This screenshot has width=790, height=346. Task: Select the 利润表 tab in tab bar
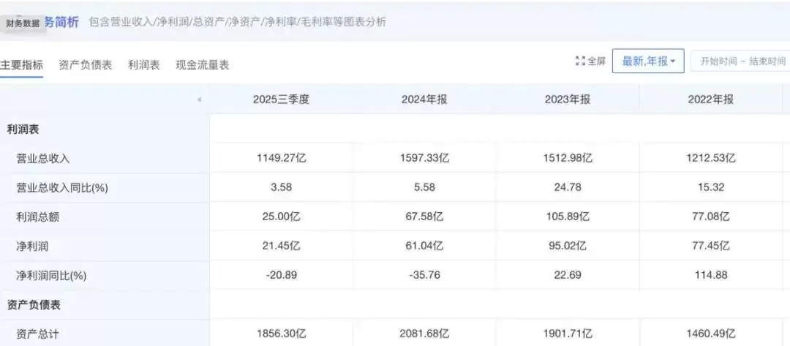(x=143, y=64)
